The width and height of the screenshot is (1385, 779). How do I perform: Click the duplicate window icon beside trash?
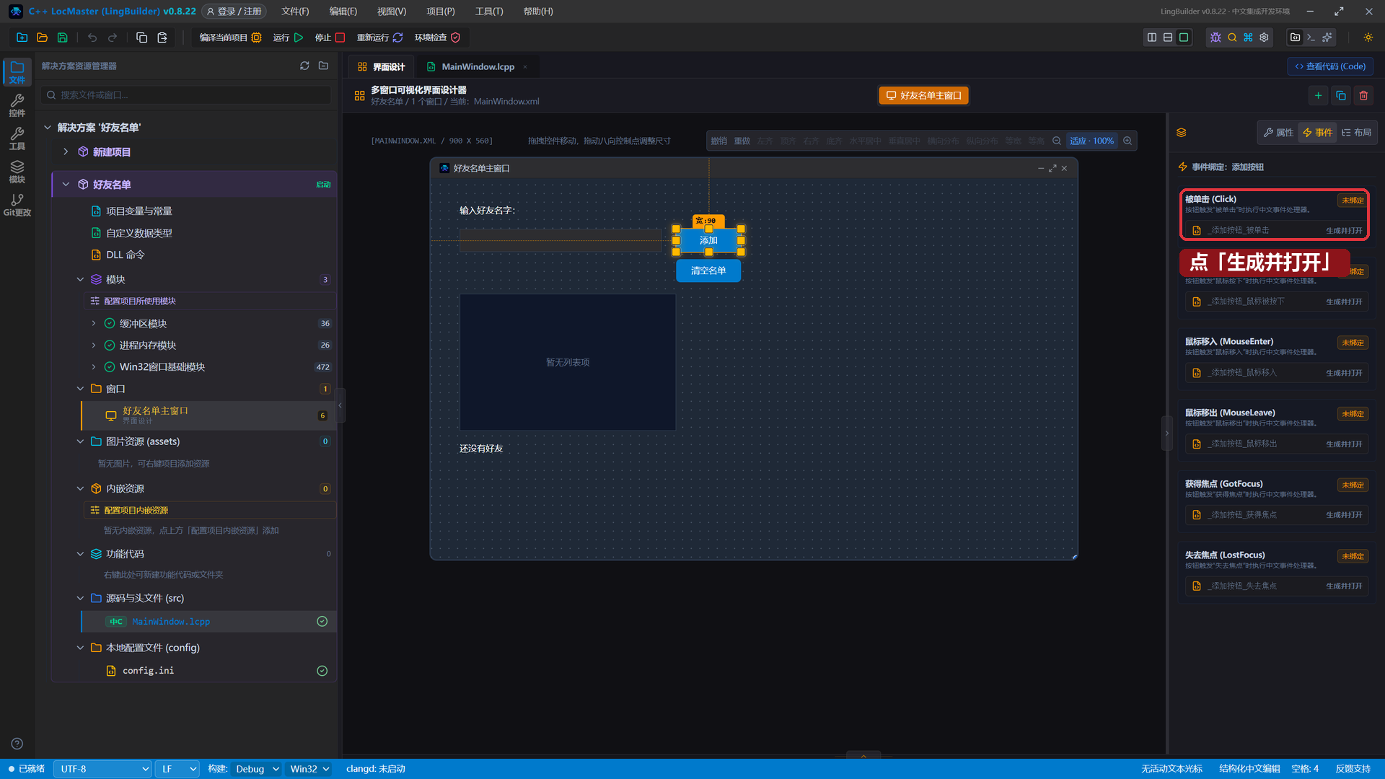(x=1341, y=95)
